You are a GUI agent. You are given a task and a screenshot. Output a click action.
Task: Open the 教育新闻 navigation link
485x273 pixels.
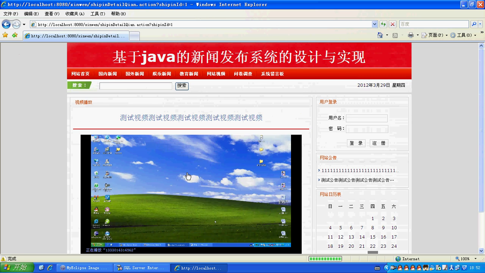[189, 74]
